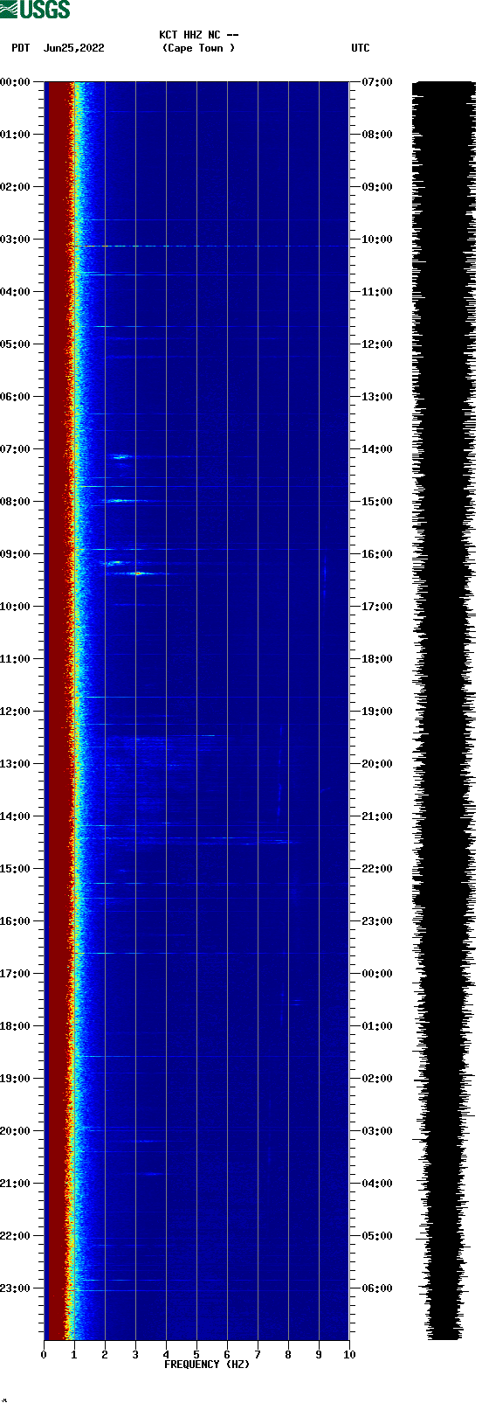Click the PDT axis '23:00' time label
The width and height of the screenshot is (482, 1410).
point(16,1288)
